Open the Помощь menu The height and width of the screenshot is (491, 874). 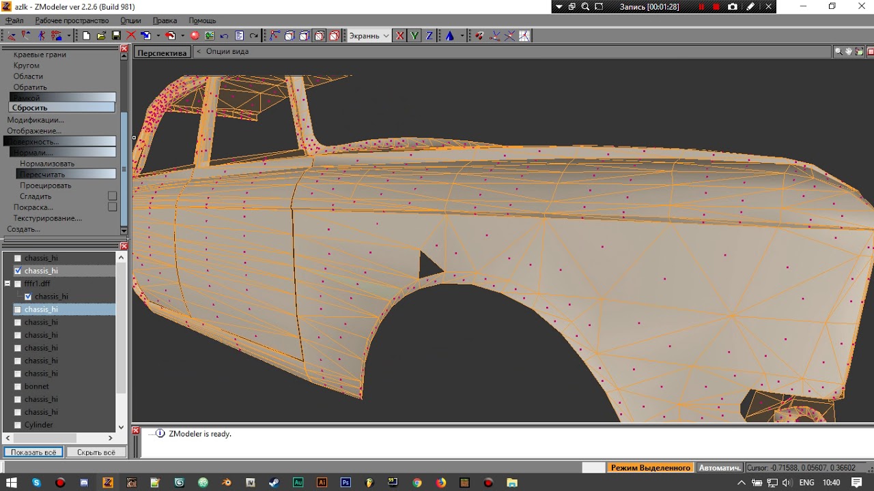pyautogui.click(x=202, y=20)
